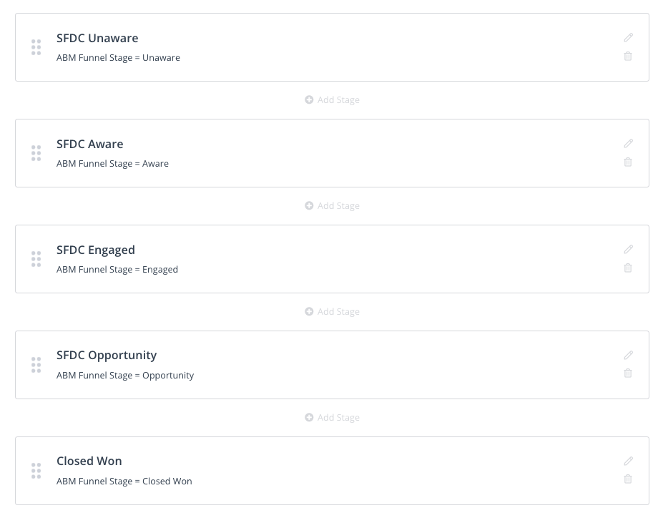Viewport: 658px width, 513px height.
Task: Edit the SFDC Engaged stage
Action: (628, 250)
